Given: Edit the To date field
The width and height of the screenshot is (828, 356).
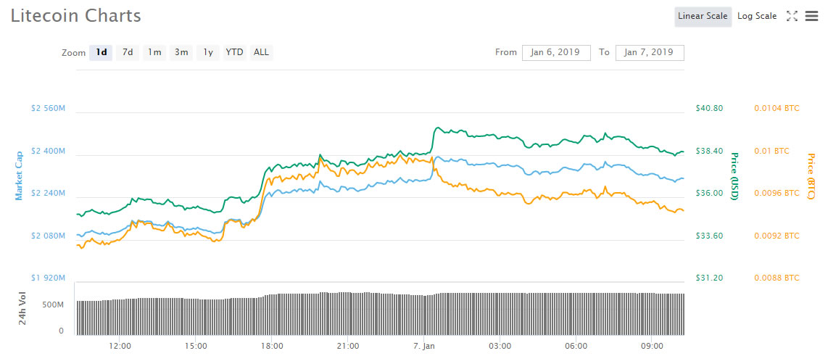Looking at the screenshot, I should pyautogui.click(x=649, y=52).
